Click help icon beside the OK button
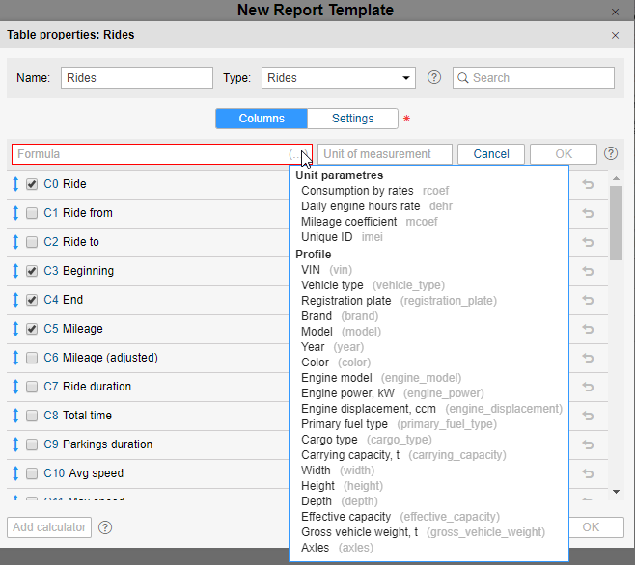This screenshot has height=565, width=635. click(x=610, y=153)
